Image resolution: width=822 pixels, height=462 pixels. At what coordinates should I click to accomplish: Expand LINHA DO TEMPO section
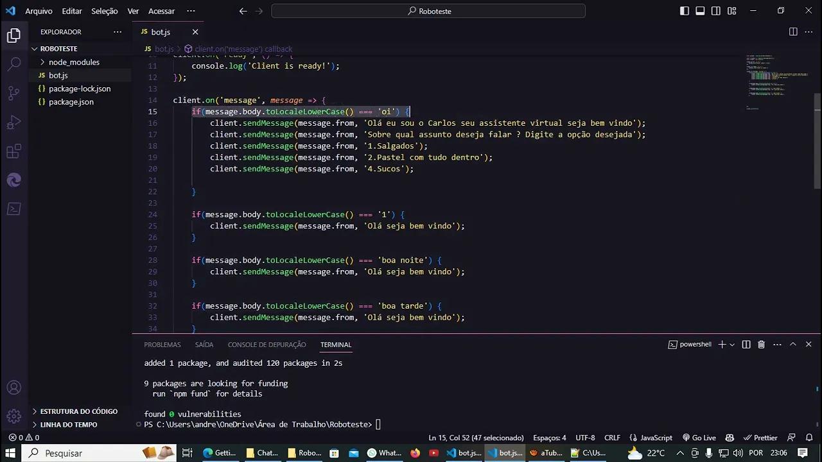click(80, 425)
